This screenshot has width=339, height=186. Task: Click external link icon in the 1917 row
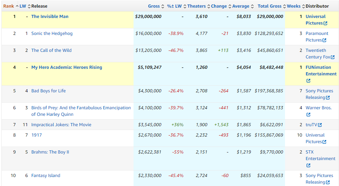(325, 142)
